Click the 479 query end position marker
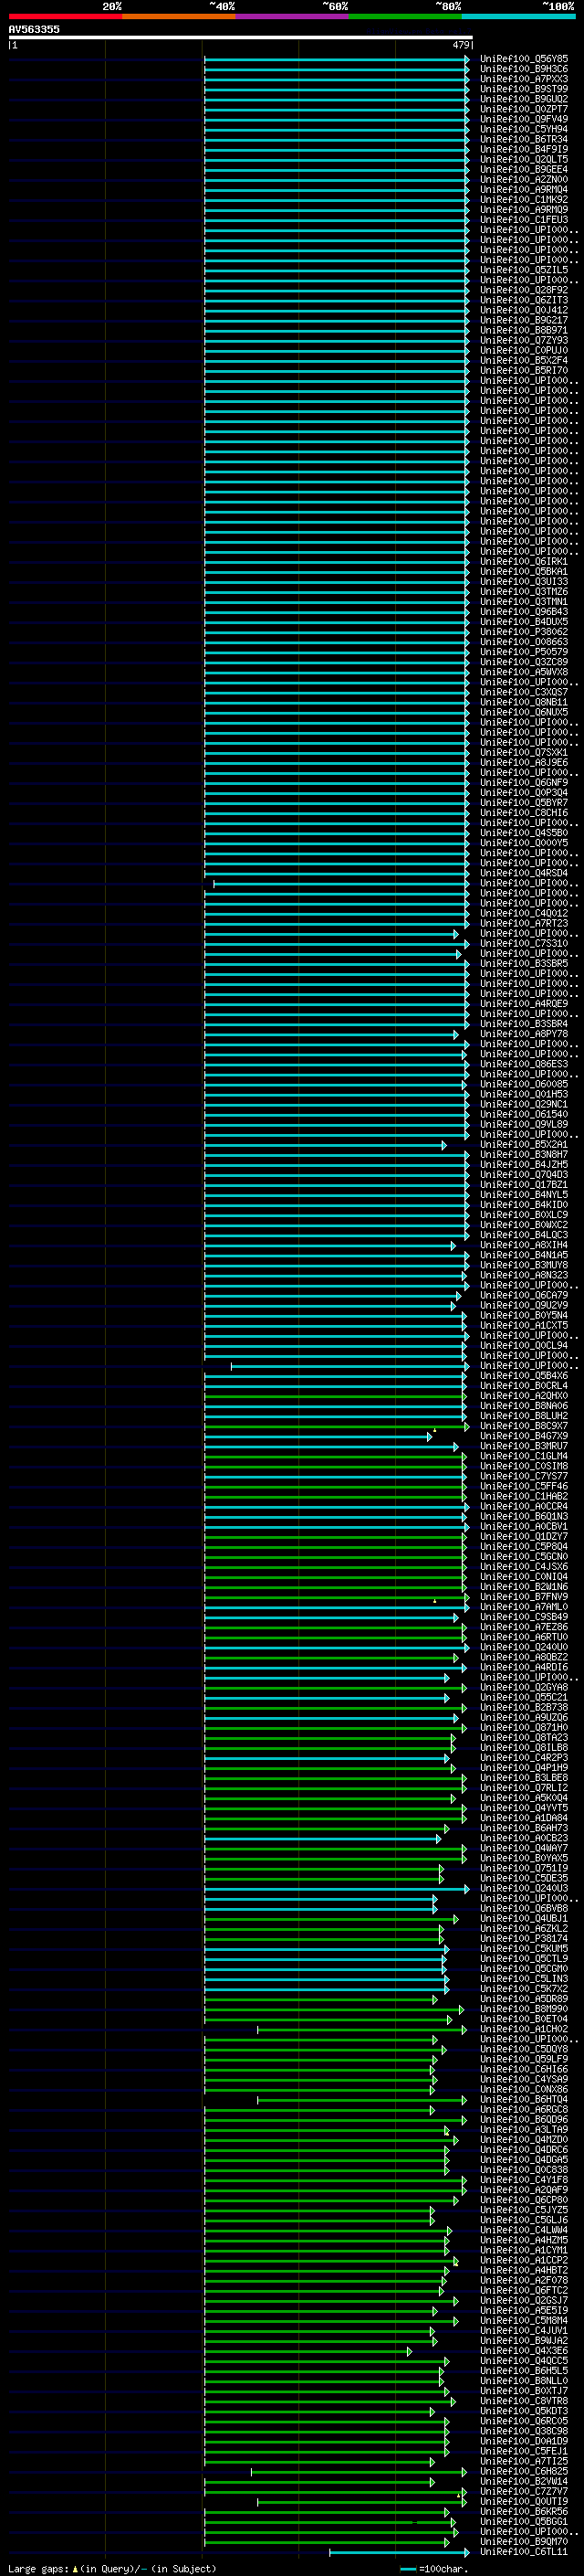Image resolution: width=584 pixels, height=2576 pixels. pos(460,45)
